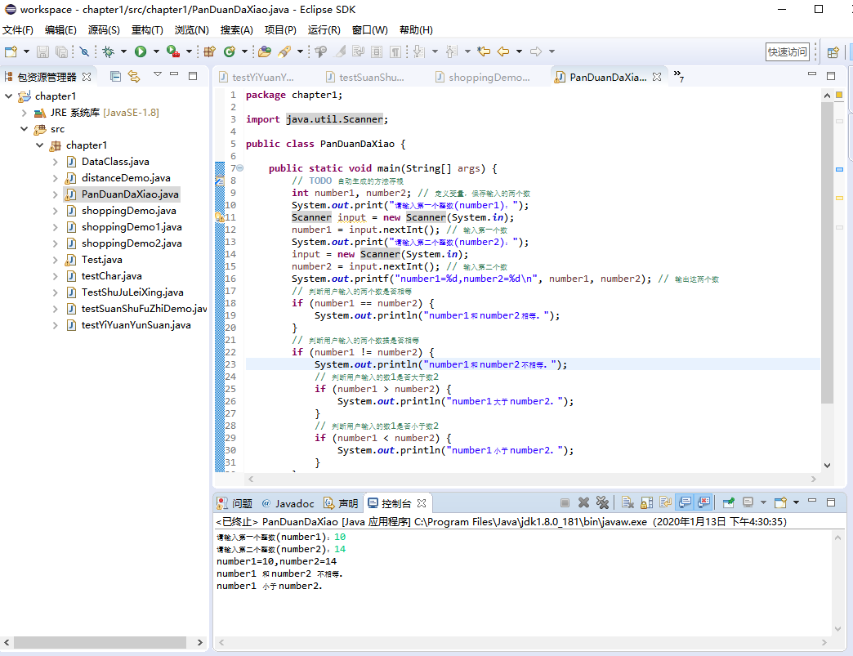Screen dimensions: 853x656
Task: Click Open Console new-window icon
Action: pos(780,502)
